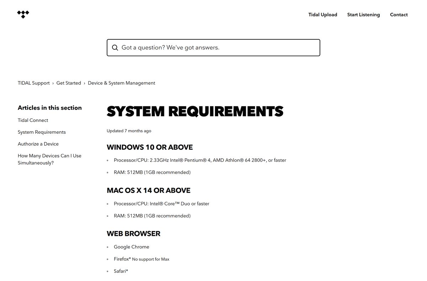Click the Intel Core Duo processor line
The width and height of the screenshot is (427, 281).
click(162, 204)
